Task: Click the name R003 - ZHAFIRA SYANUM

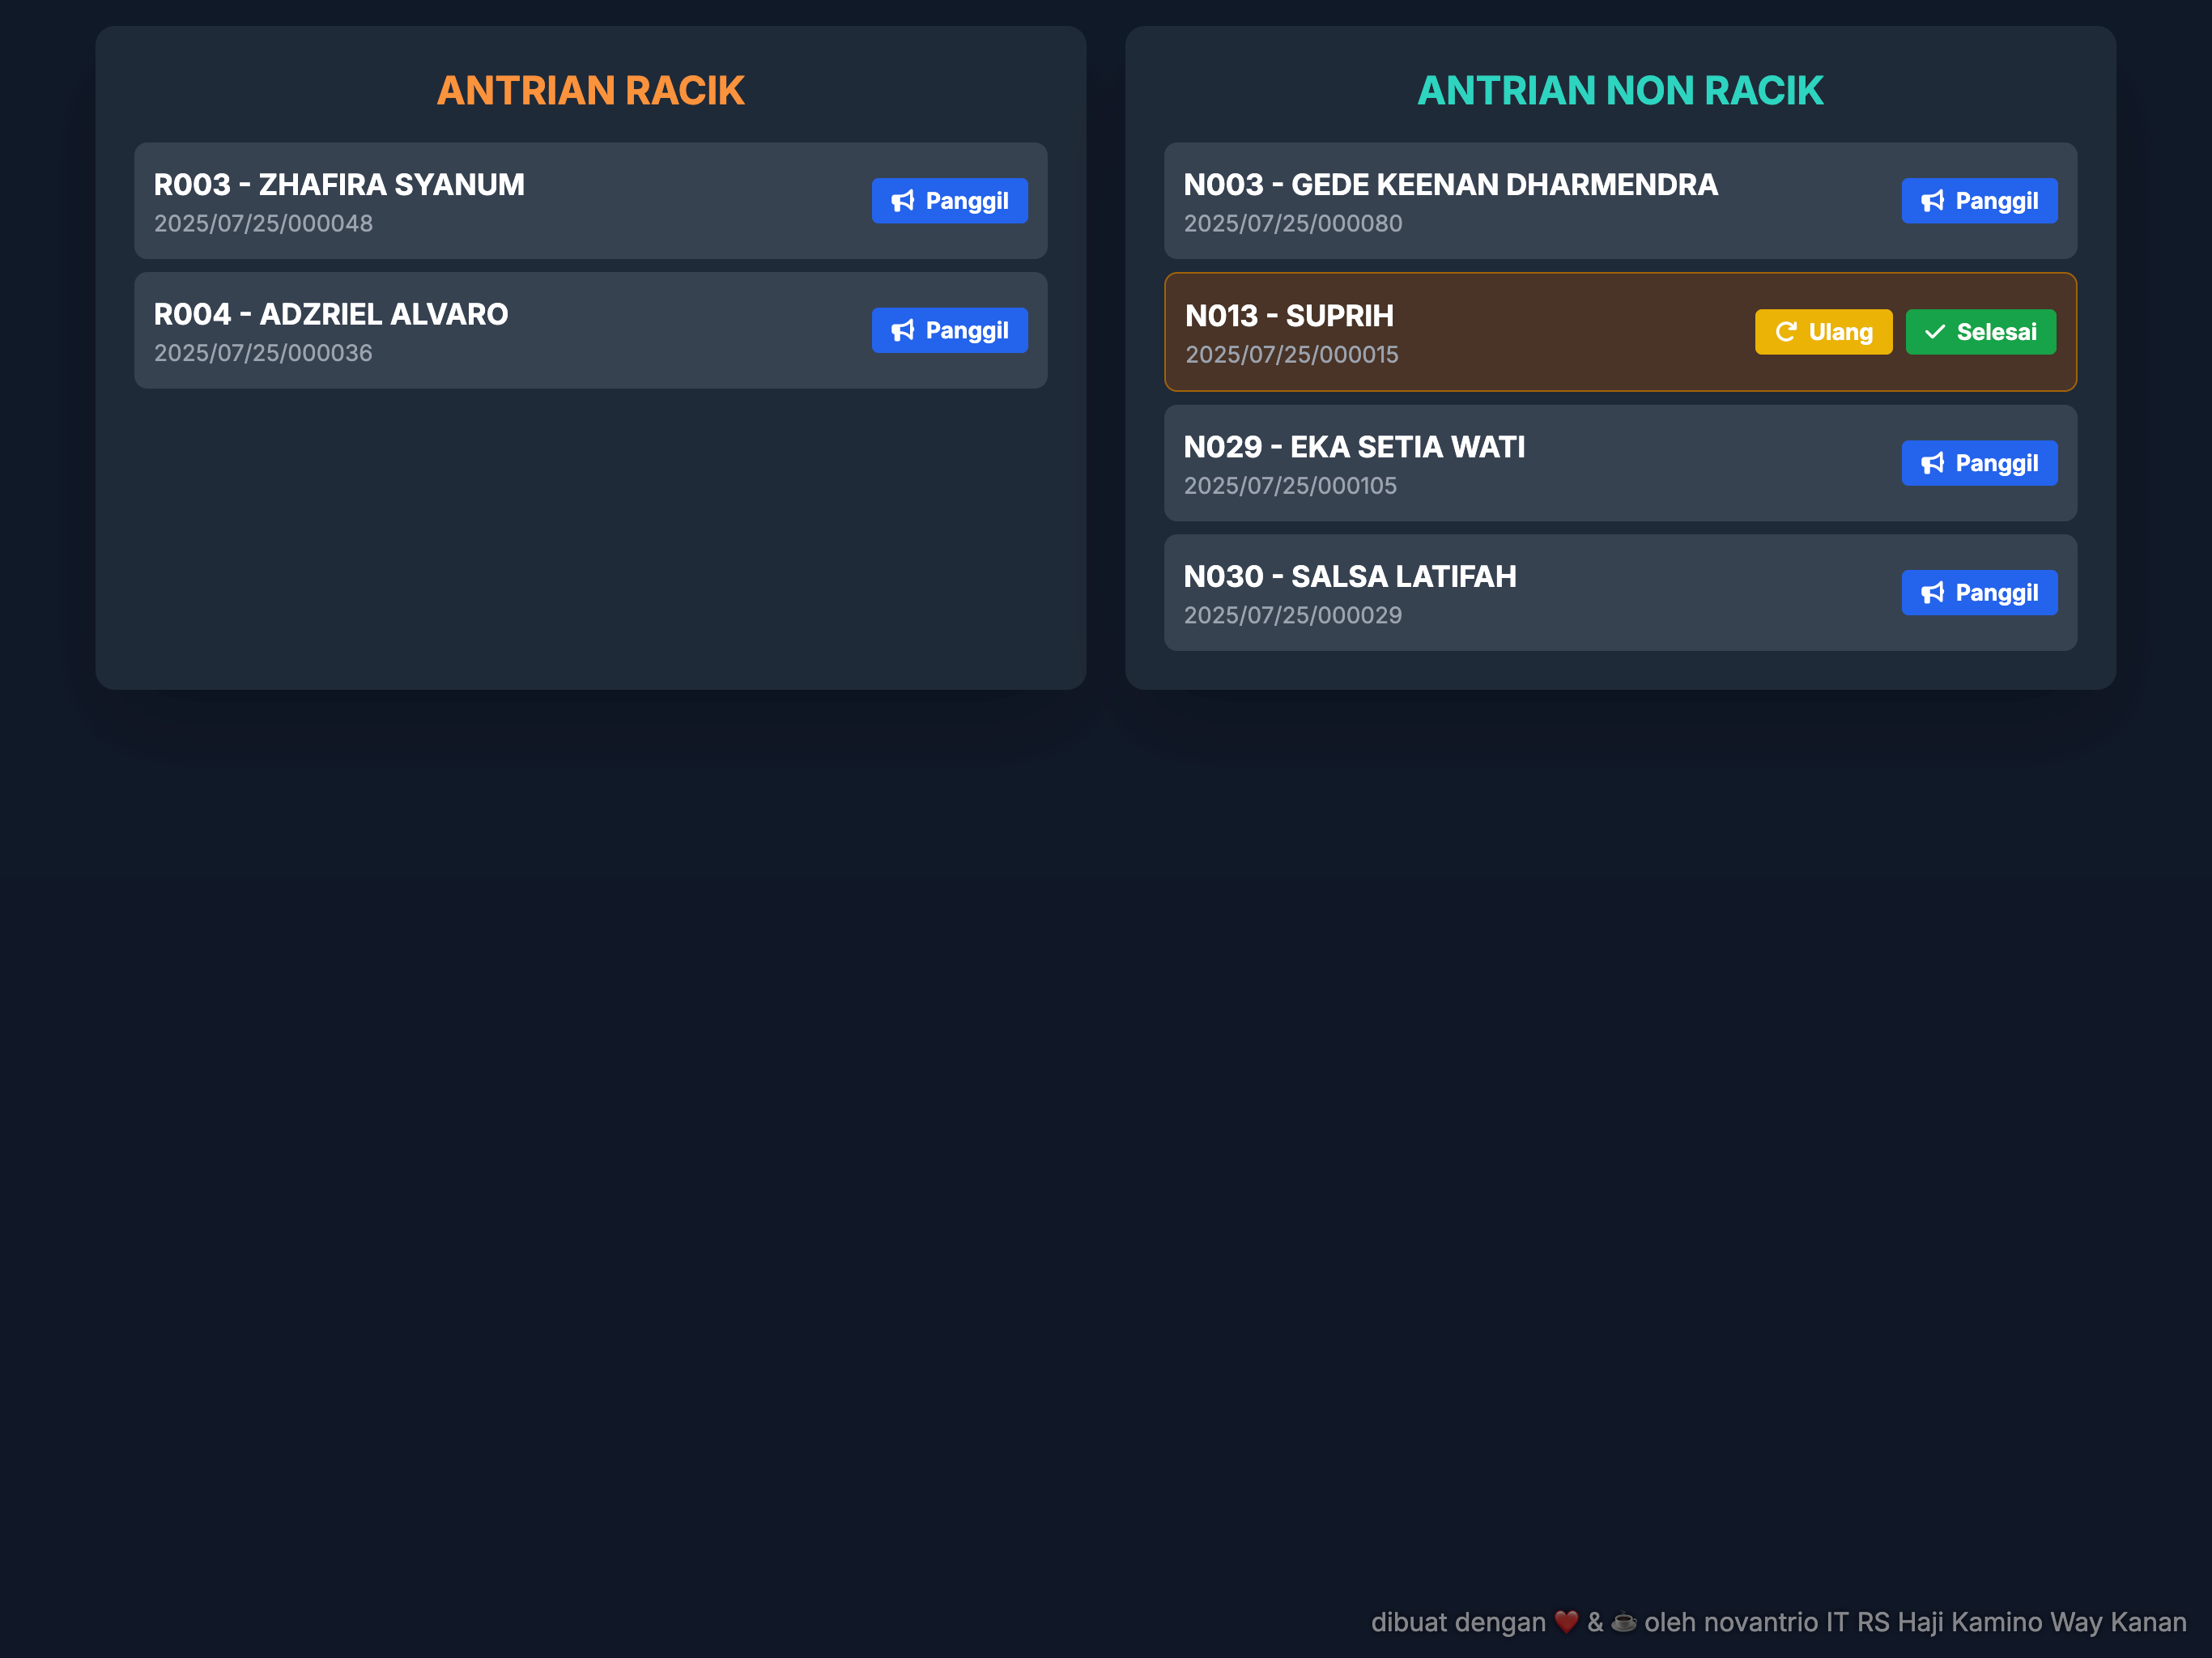Action: coord(339,185)
